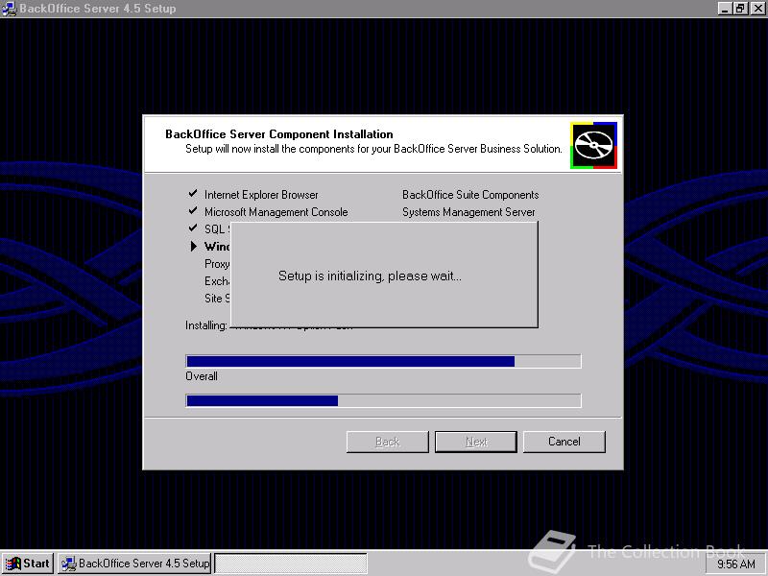The height and width of the screenshot is (576, 768).
Task: Click the Microsoft Management Console checkmark
Action: tap(193, 210)
